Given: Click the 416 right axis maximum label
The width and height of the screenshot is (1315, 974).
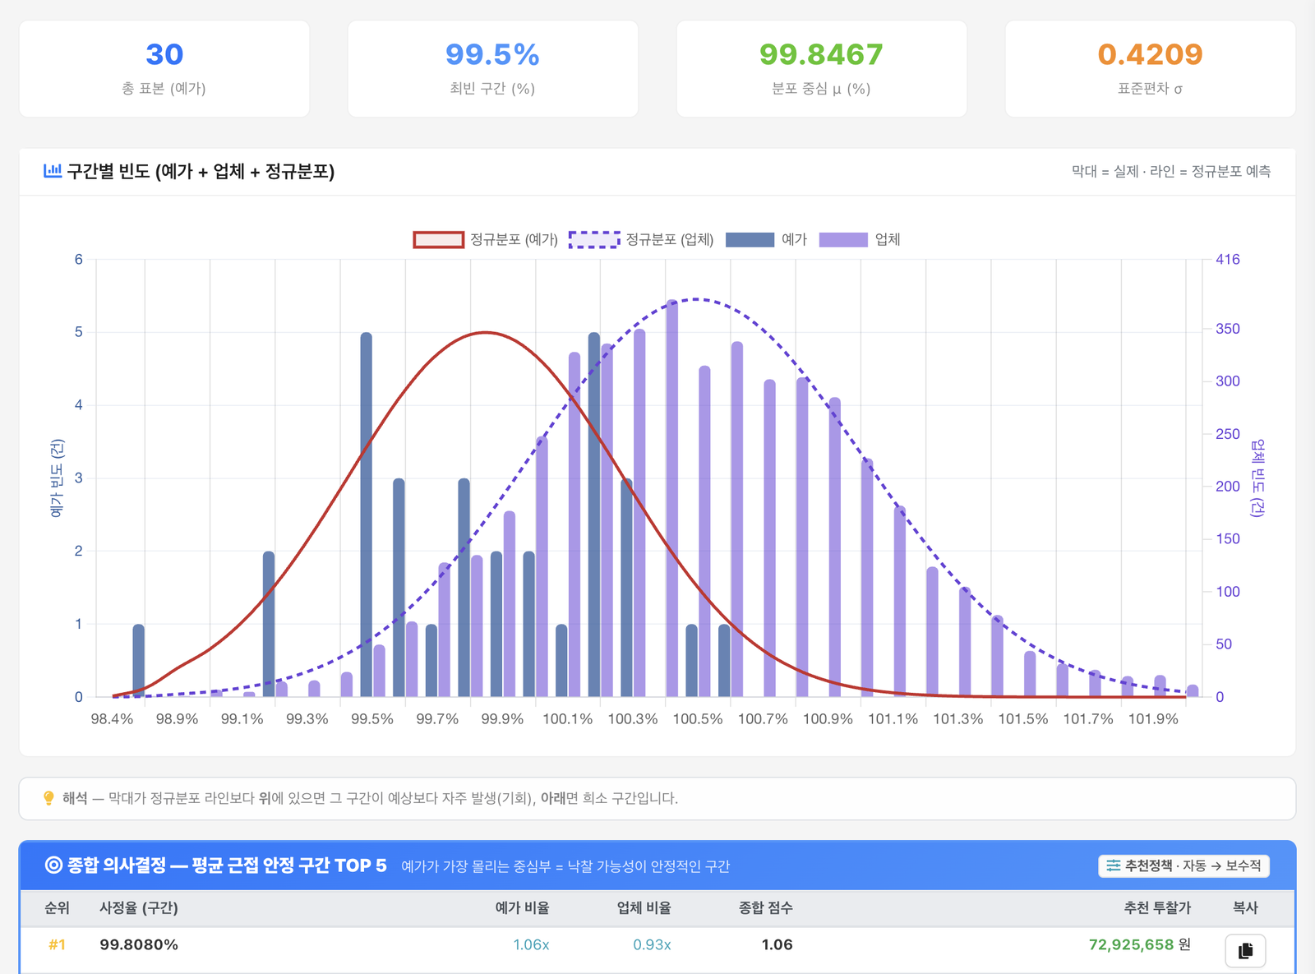Looking at the screenshot, I should [1228, 260].
